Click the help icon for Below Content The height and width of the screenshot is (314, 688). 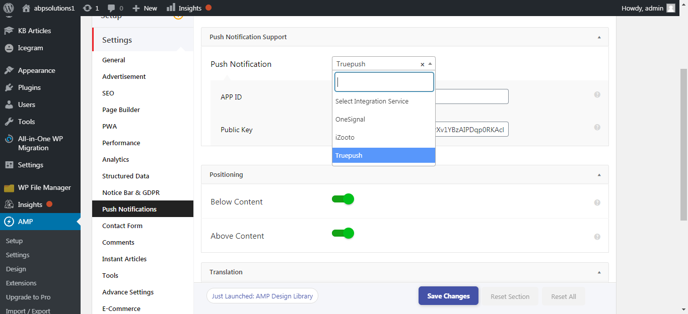pyautogui.click(x=597, y=202)
